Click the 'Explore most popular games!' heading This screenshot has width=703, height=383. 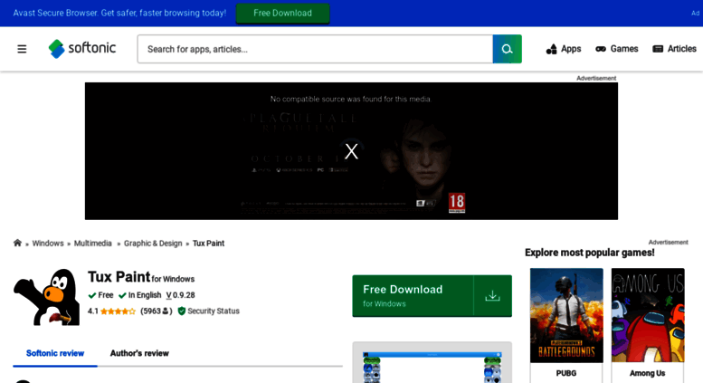[590, 253]
